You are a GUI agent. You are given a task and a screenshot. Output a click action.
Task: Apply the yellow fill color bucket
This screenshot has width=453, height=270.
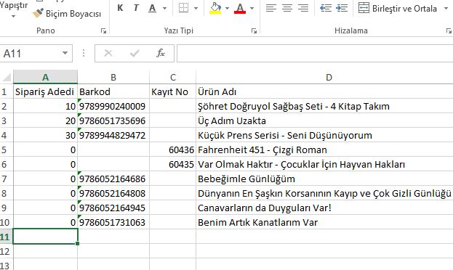[215, 8]
